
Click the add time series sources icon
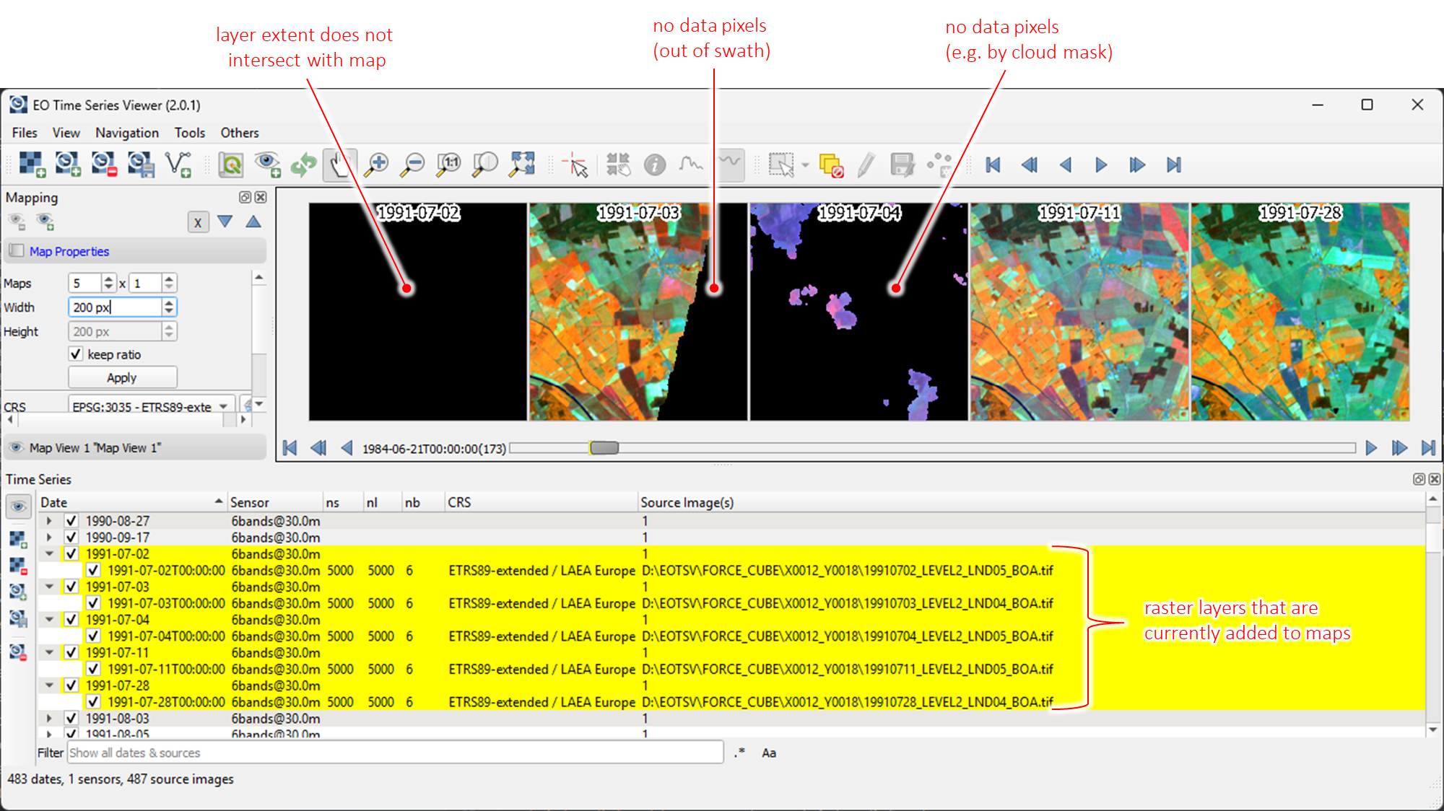coord(68,165)
